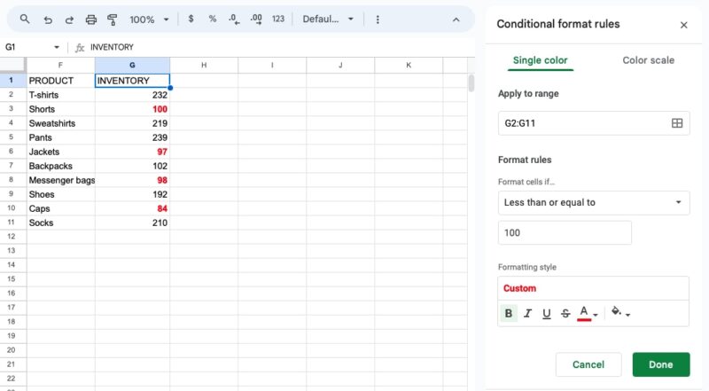Image resolution: width=709 pixels, height=391 pixels.
Task: Open fill color picker in formatting style
Action: (x=620, y=312)
